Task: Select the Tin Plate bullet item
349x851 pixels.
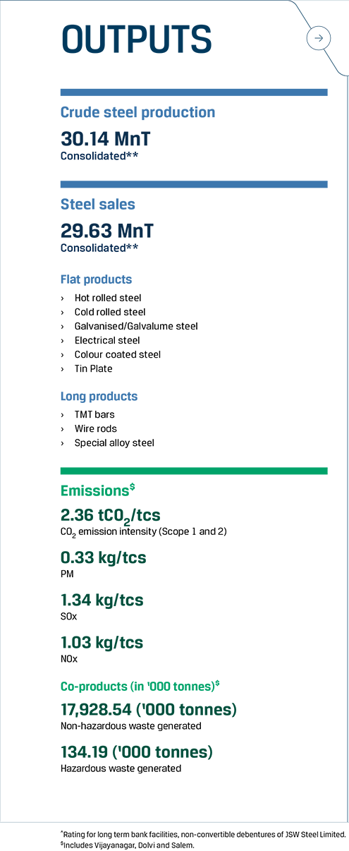Action: pyautogui.click(x=94, y=368)
